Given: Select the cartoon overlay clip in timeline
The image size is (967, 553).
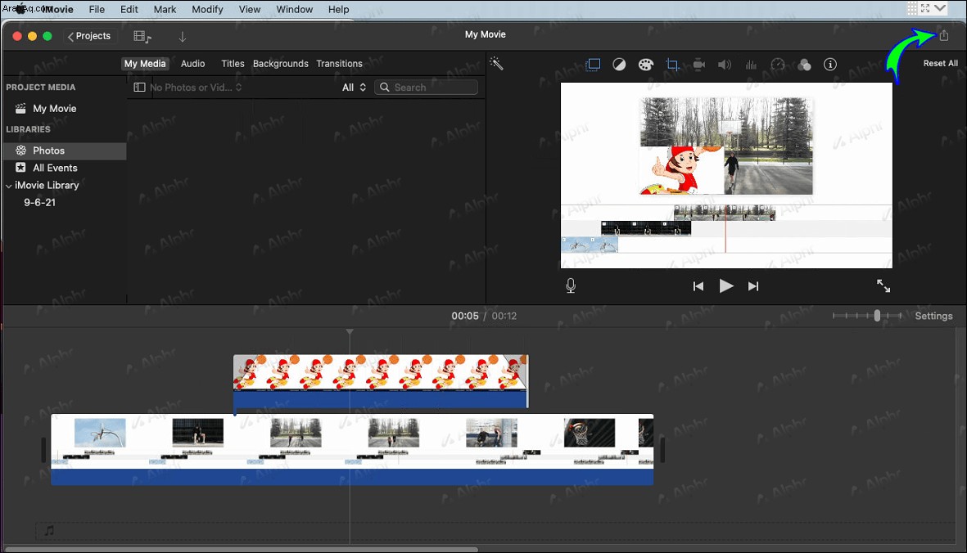Looking at the screenshot, I should [x=381, y=381].
